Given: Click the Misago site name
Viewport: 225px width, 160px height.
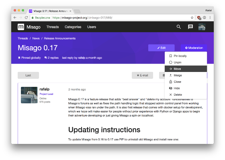Looking at the screenshot, I should (x=33, y=27).
